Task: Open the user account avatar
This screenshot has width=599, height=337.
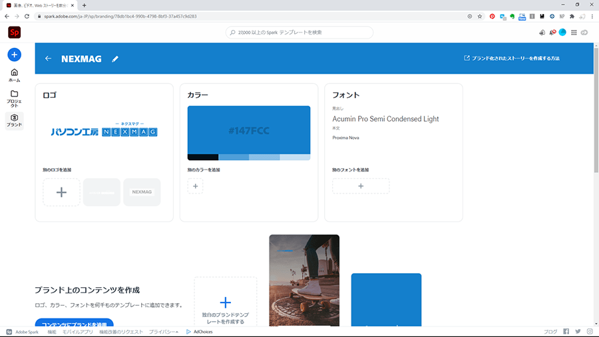Action: tap(562, 33)
